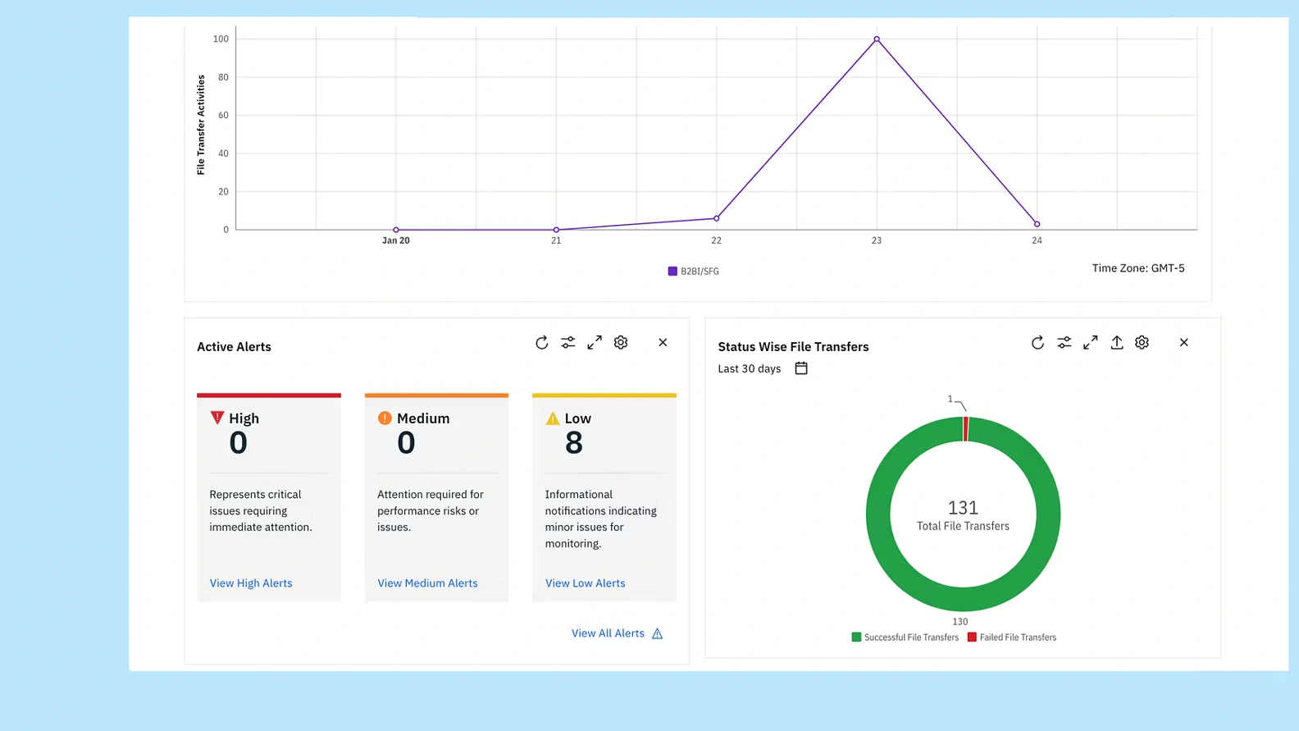Toggle Successful File Transfers legend item

[905, 637]
